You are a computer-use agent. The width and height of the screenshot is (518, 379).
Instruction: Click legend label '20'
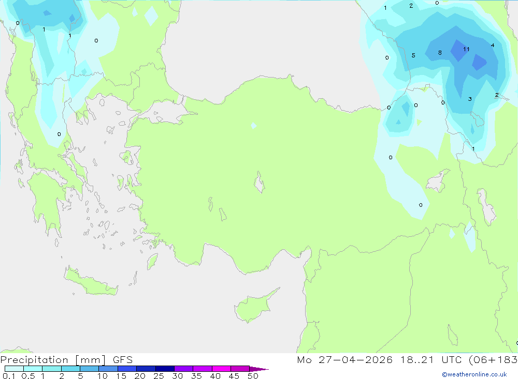point(140,376)
